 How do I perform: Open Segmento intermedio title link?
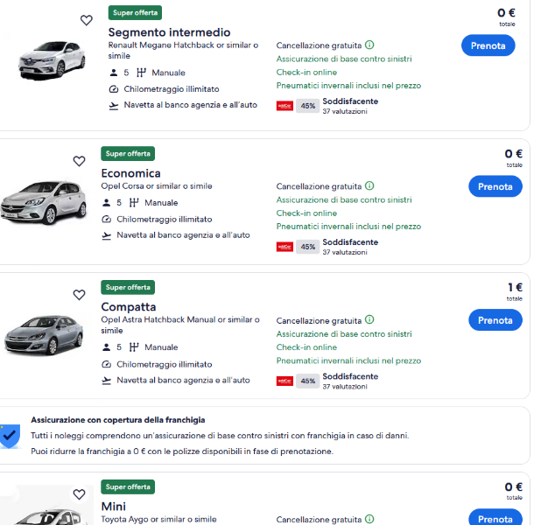169,32
